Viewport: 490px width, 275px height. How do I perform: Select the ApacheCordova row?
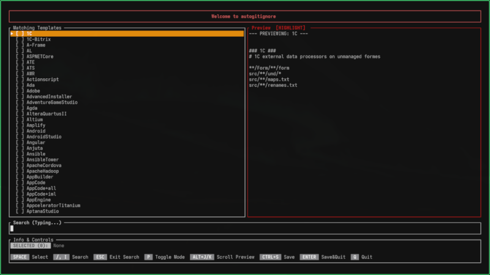127,166
